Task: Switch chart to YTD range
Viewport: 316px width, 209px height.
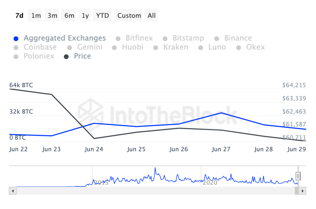Action: (102, 16)
